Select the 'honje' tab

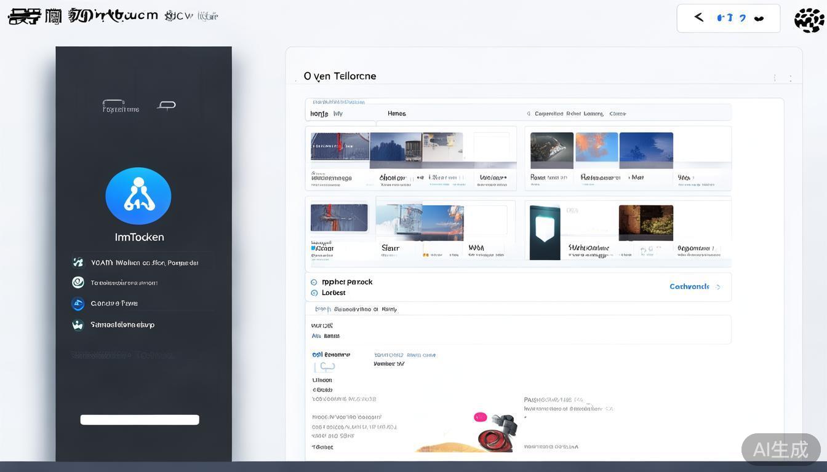(319, 114)
